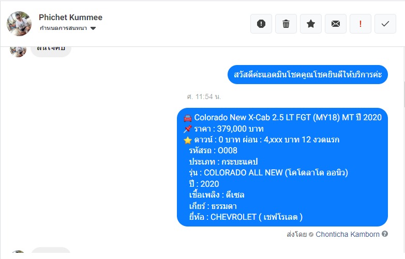Open Phichet Kummee's profile name
This screenshot has width=405, height=259.
click(70, 17)
